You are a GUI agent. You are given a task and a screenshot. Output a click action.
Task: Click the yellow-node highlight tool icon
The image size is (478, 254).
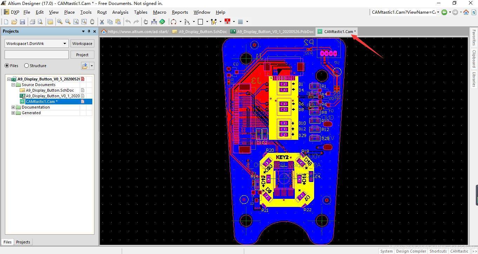coord(214,22)
